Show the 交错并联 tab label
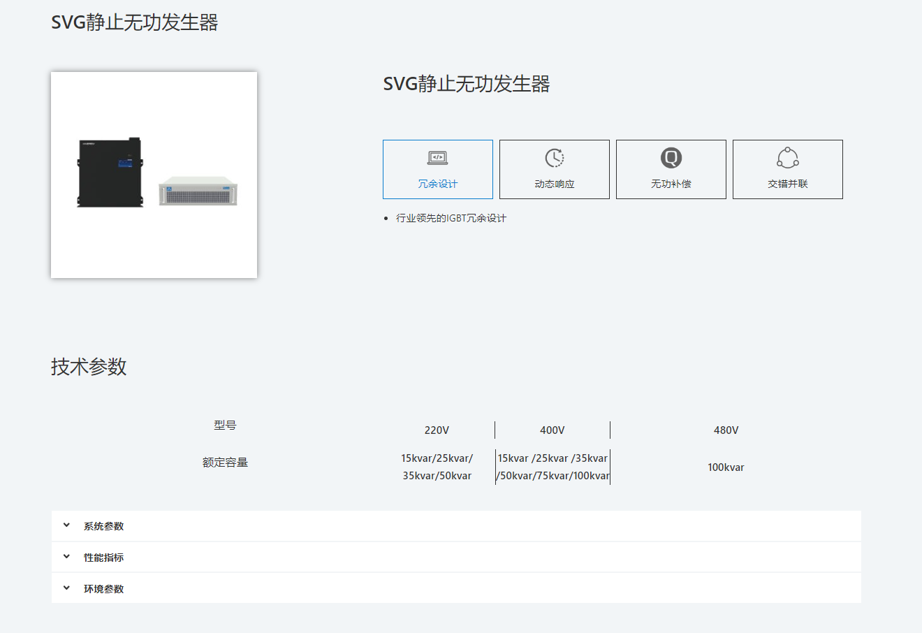This screenshot has height=633, width=922. tap(788, 184)
